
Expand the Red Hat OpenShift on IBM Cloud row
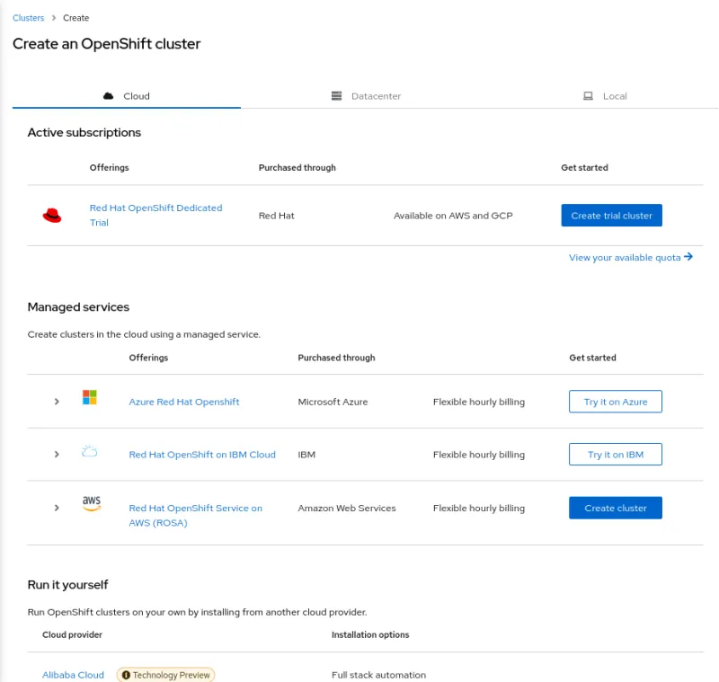57,454
